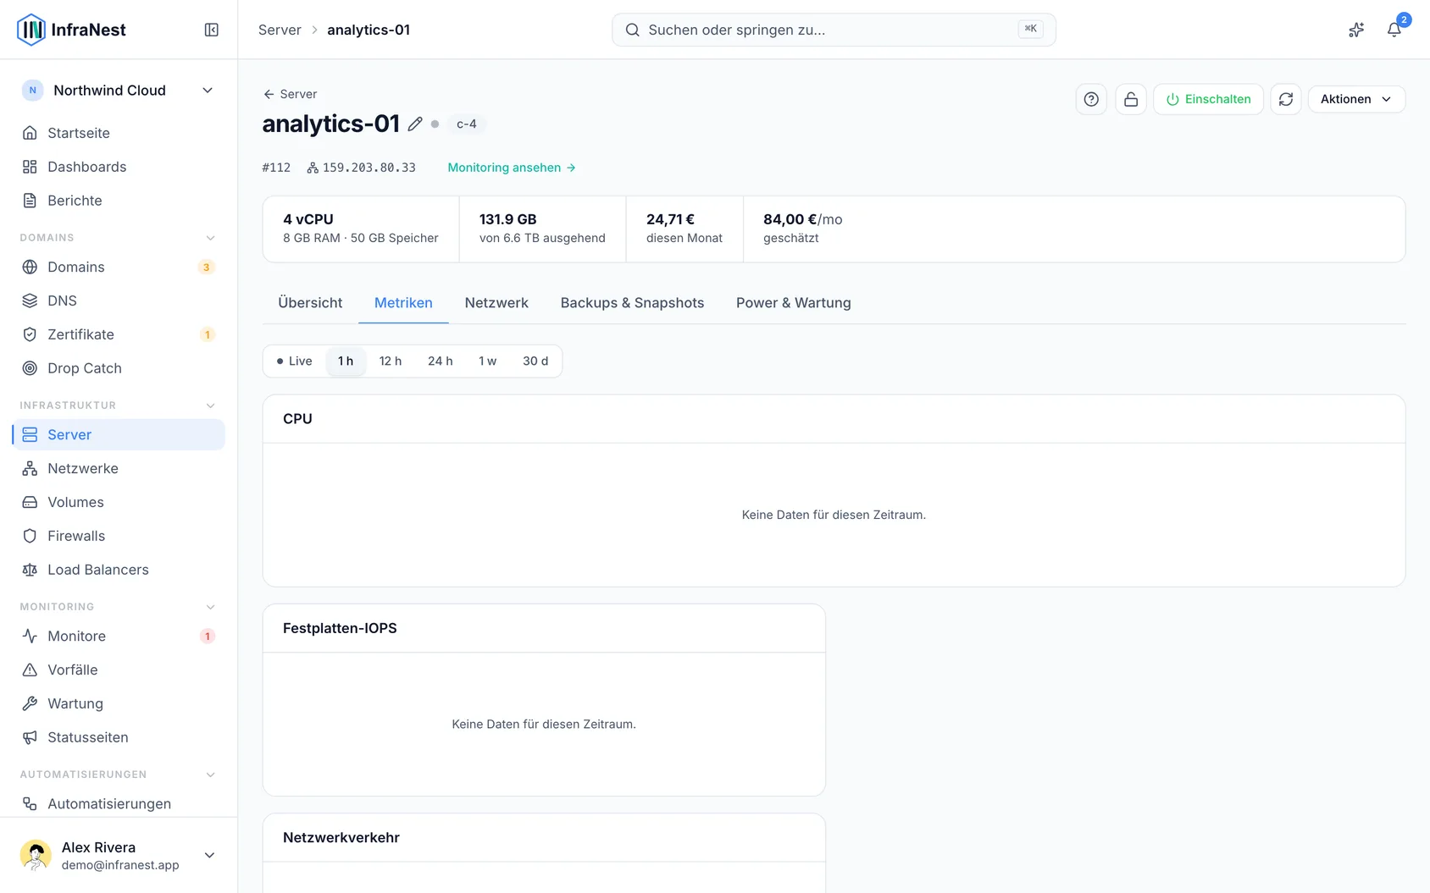This screenshot has height=893, width=1430.
Task: Click the Einschalten power button
Action: click(x=1208, y=99)
